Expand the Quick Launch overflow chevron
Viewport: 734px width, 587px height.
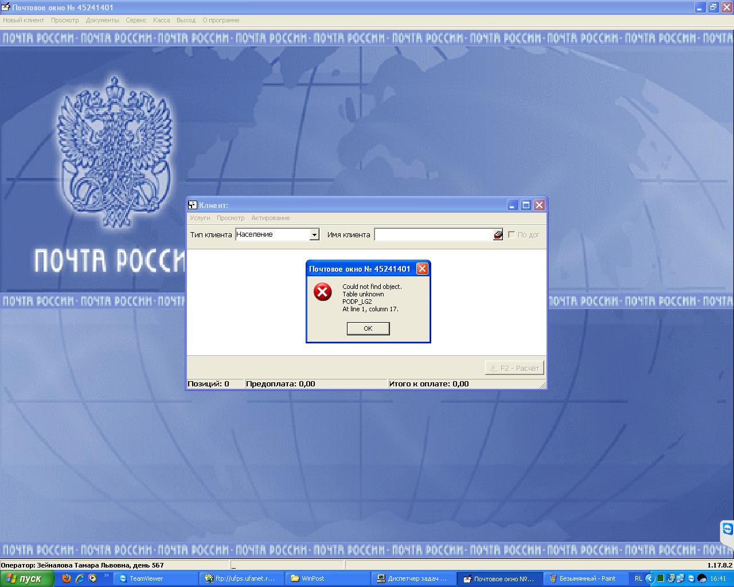coord(106,576)
